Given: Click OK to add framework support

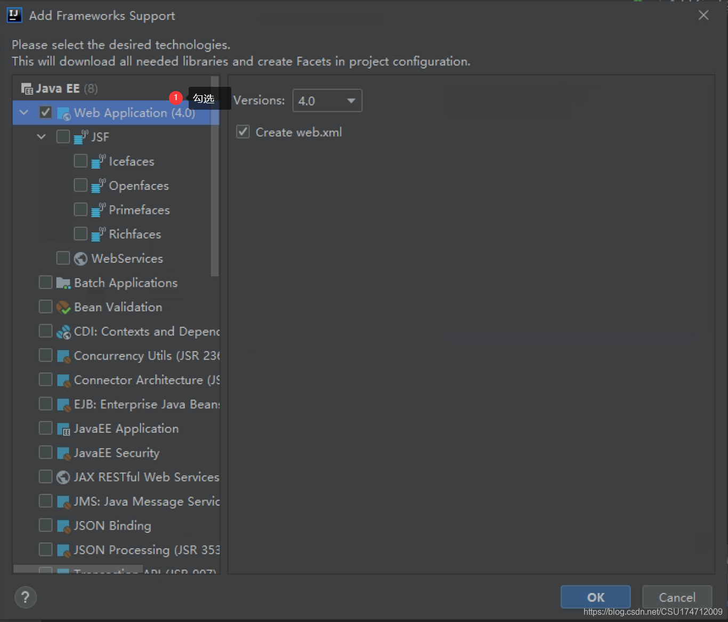Looking at the screenshot, I should (x=596, y=597).
